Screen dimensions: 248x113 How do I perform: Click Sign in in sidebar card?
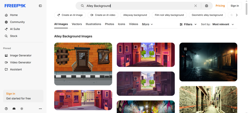11,94
